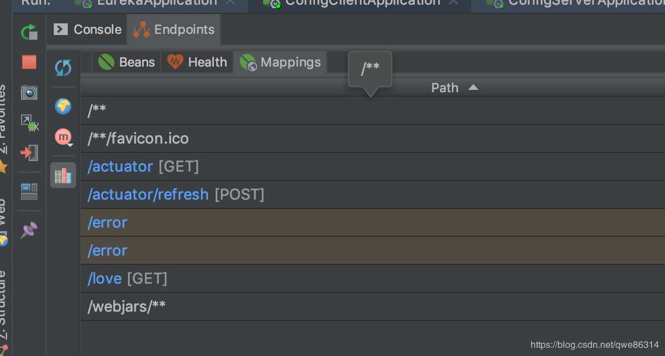Sort by the Path column header

pyautogui.click(x=445, y=88)
